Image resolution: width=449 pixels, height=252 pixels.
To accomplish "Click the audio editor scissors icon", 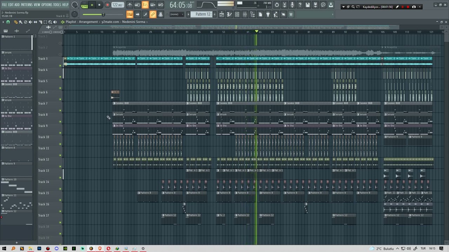I will coord(284,5).
